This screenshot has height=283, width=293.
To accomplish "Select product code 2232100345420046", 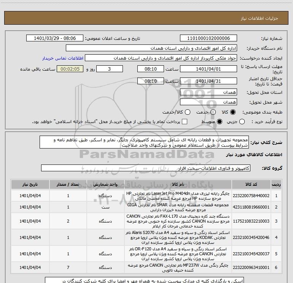I will pyautogui.click(x=251, y=237).
